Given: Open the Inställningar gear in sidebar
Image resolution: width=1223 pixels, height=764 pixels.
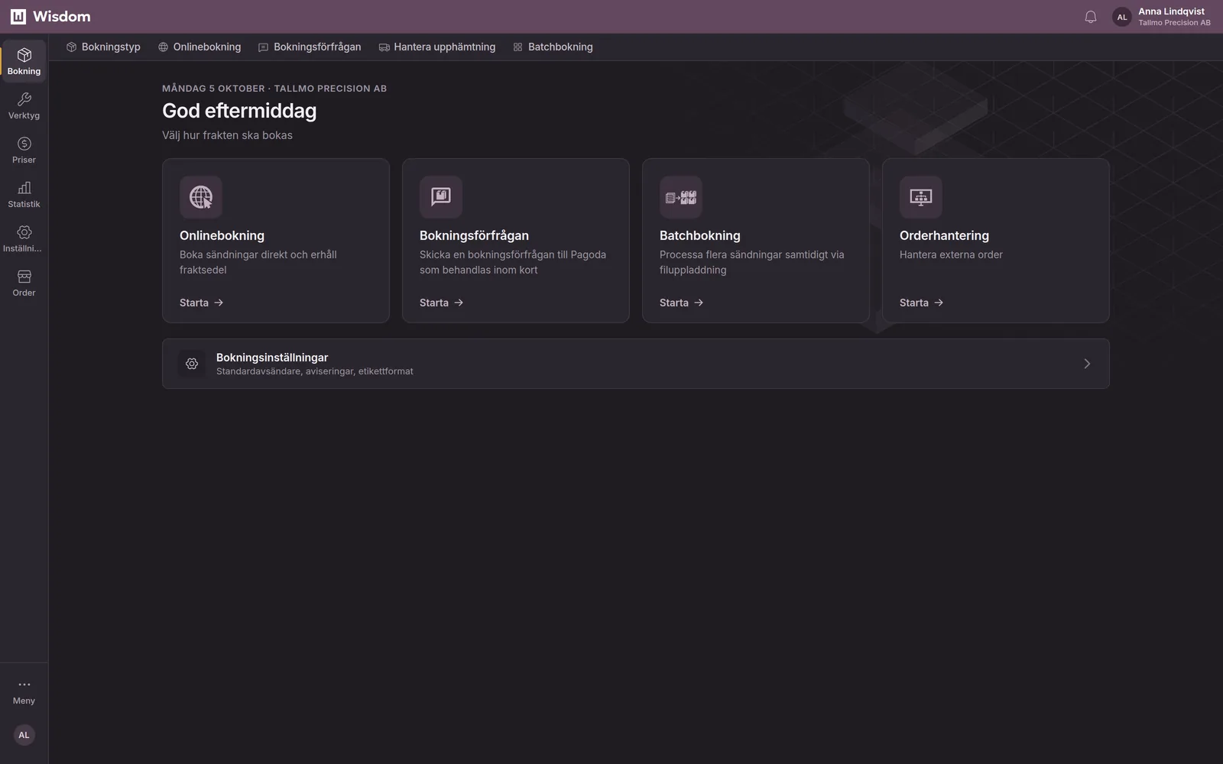Looking at the screenshot, I should click(x=24, y=238).
